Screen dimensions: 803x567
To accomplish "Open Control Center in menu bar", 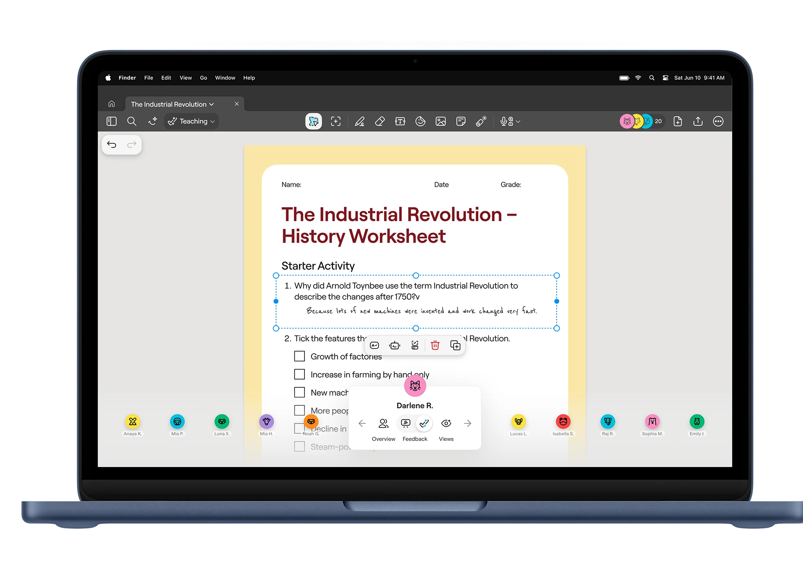I will 665,78.
